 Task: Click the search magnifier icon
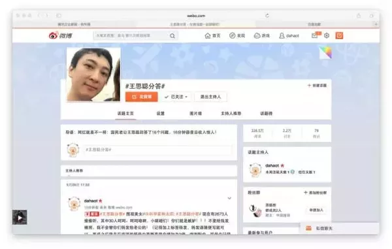tap(172, 36)
